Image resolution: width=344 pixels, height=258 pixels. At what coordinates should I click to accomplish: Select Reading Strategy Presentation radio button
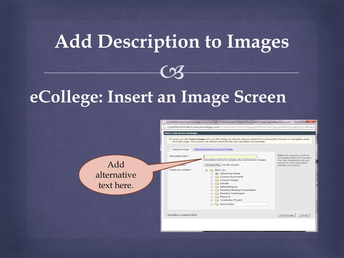click(212, 190)
